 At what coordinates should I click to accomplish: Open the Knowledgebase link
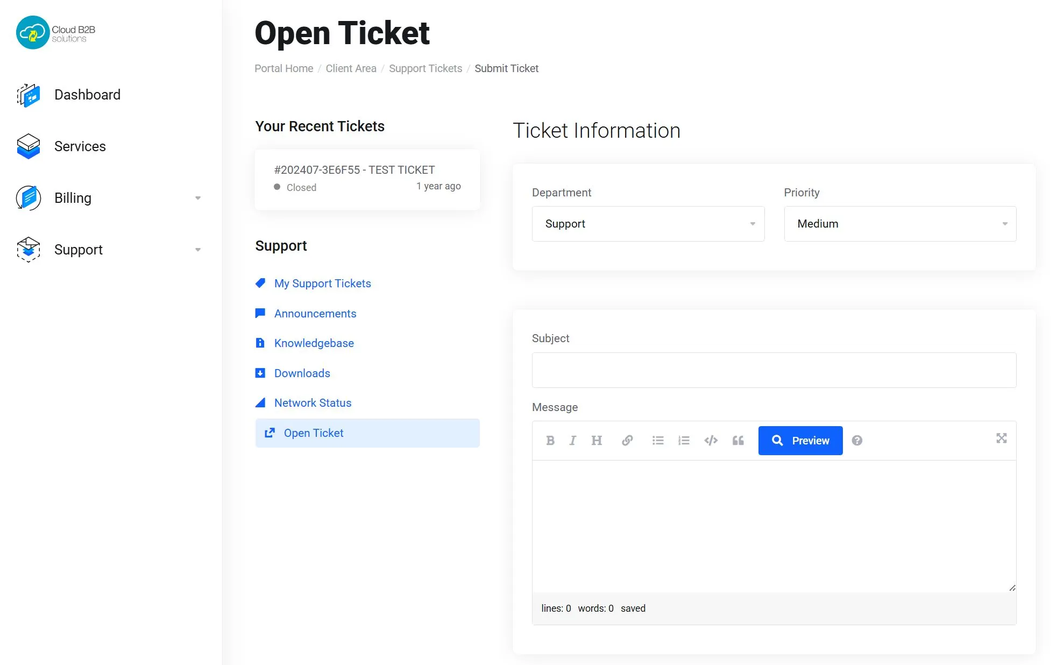click(x=314, y=343)
